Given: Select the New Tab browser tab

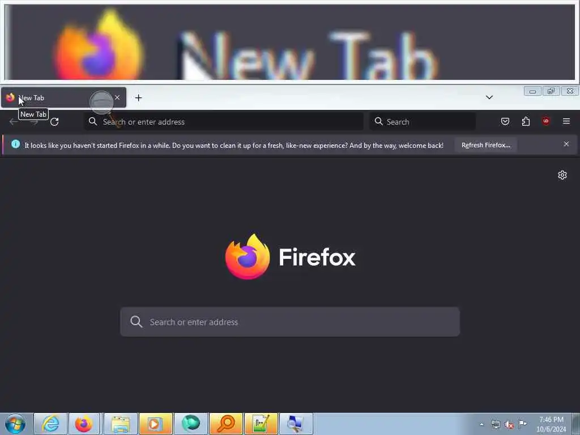Looking at the screenshot, I should point(63,97).
